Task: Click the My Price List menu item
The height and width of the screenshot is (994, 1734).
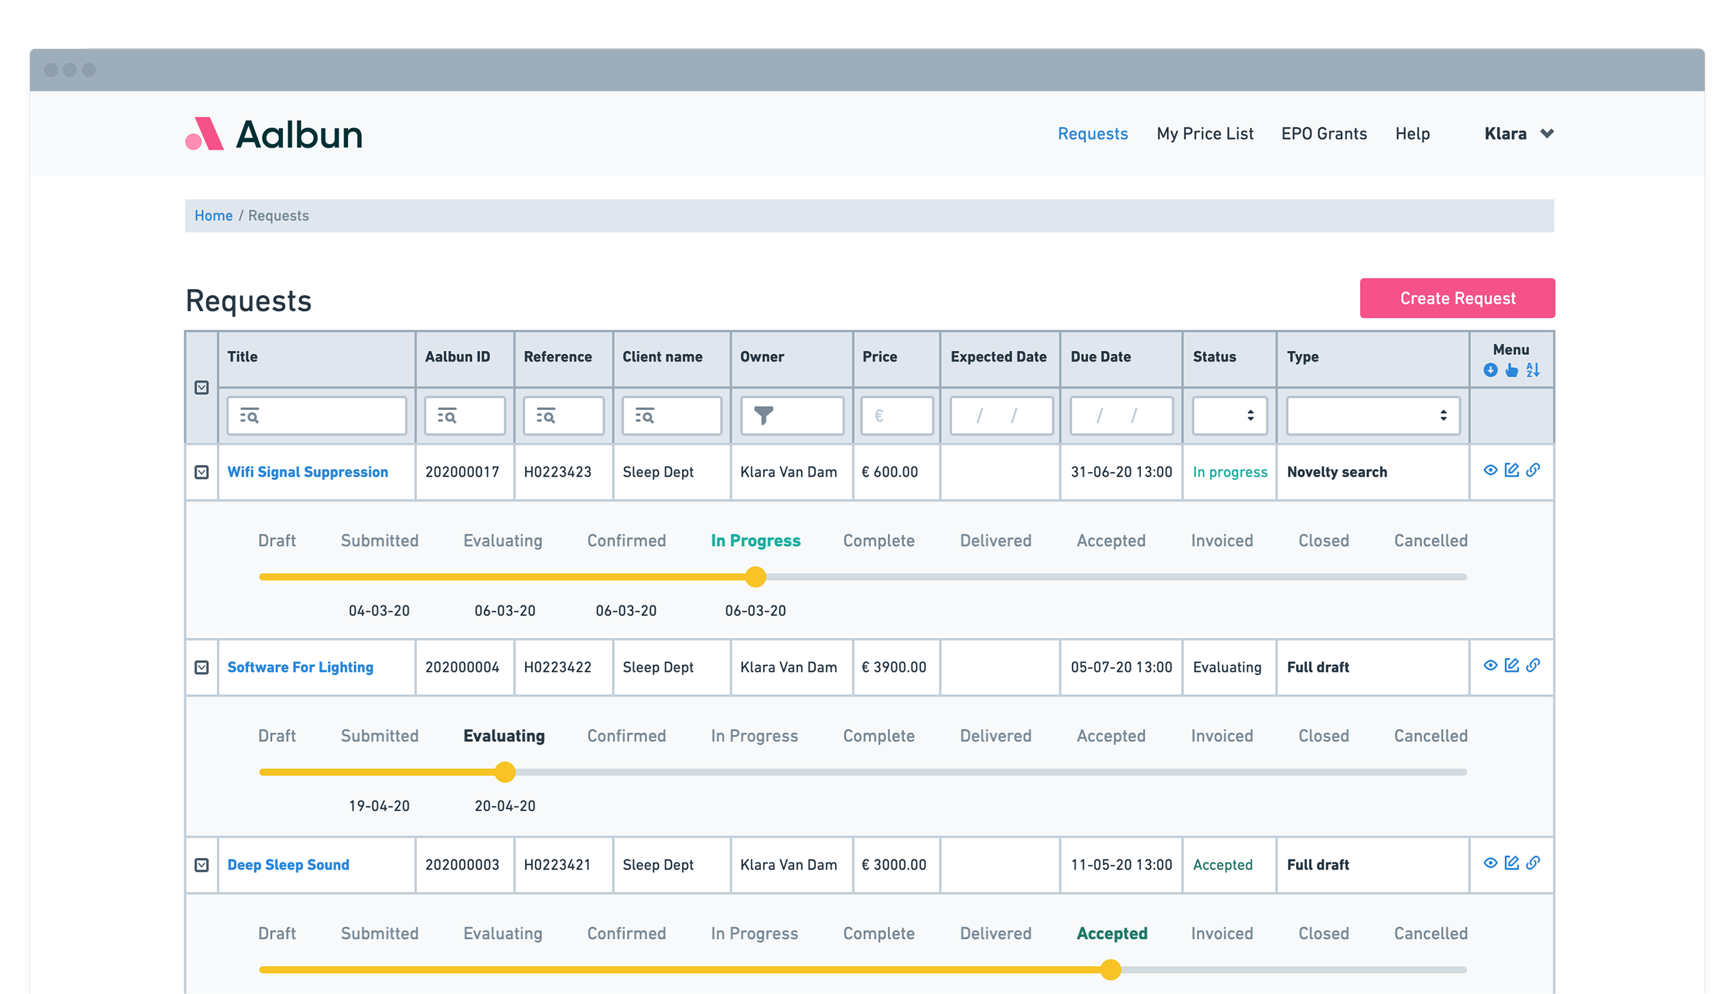Action: [x=1206, y=132]
